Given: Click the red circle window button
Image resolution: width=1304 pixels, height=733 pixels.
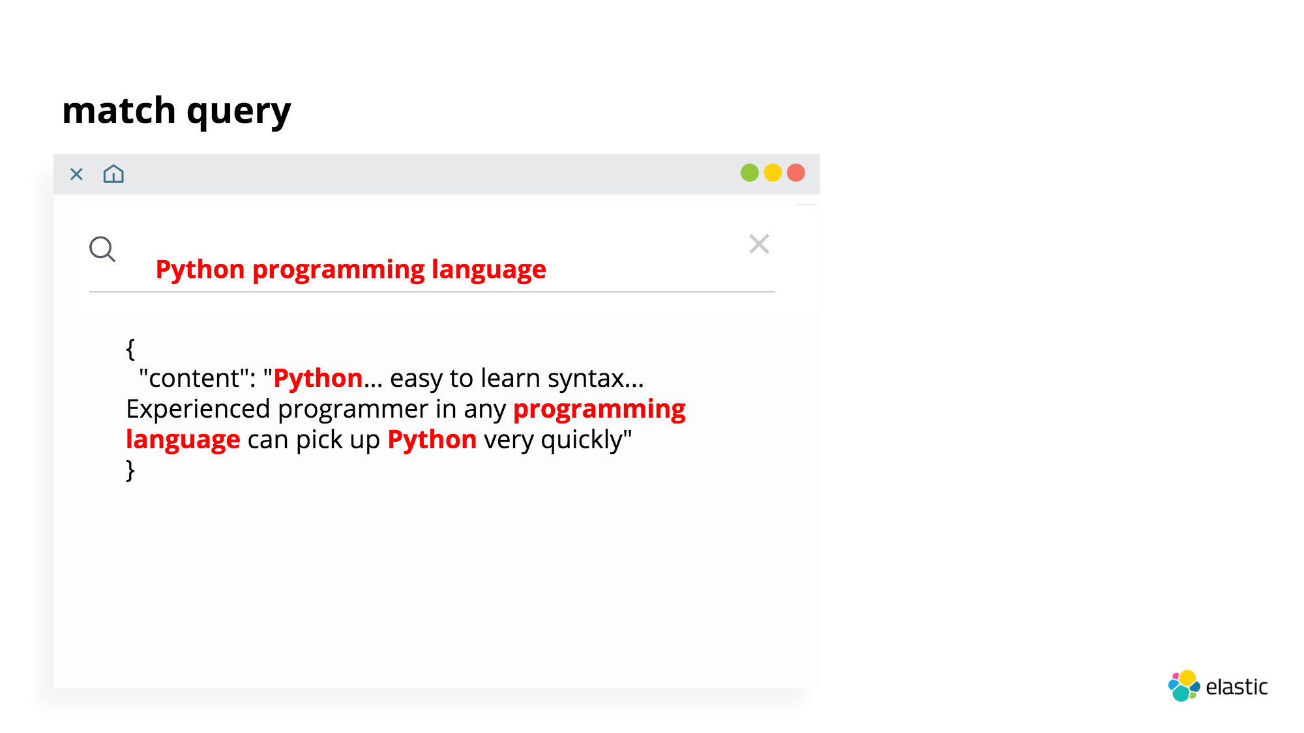Looking at the screenshot, I should (x=796, y=173).
